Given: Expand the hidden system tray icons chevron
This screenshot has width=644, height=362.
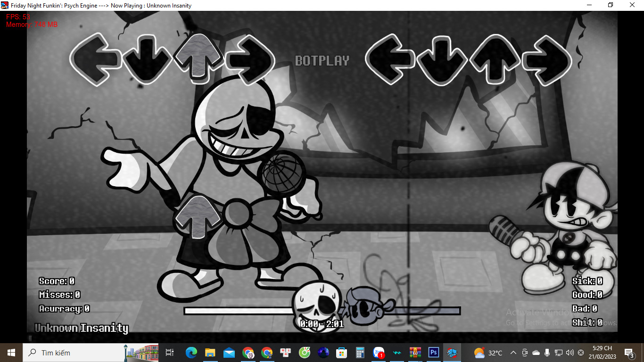Looking at the screenshot, I should point(513,353).
